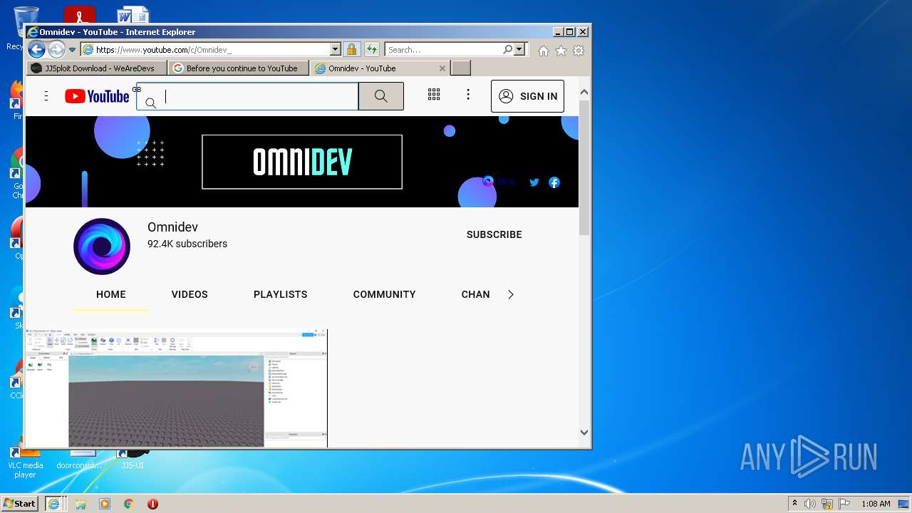Open the search provider dropdown arrow
This screenshot has height=513, width=912.
coord(519,50)
